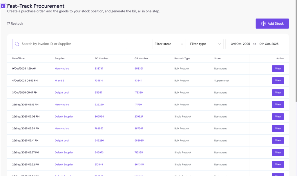This screenshot has width=297, height=176.
Task: Open the date range picker
Action: click(255, 44)
